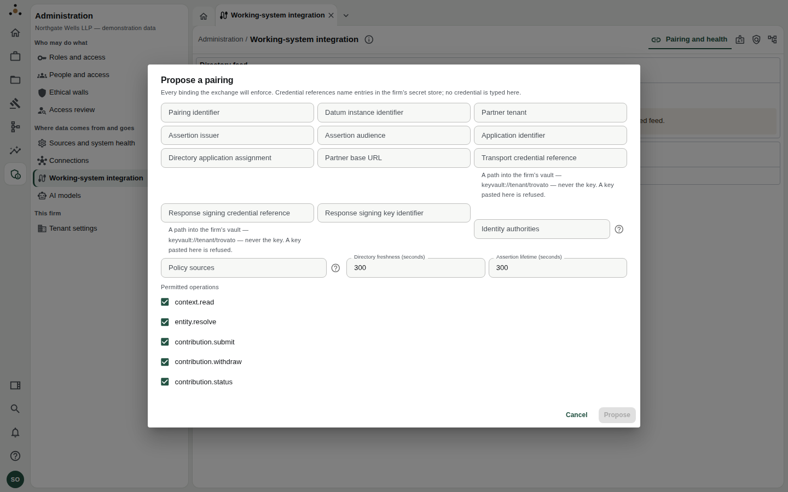Open the briefcase icon in left rail

[x=15, y=56]
